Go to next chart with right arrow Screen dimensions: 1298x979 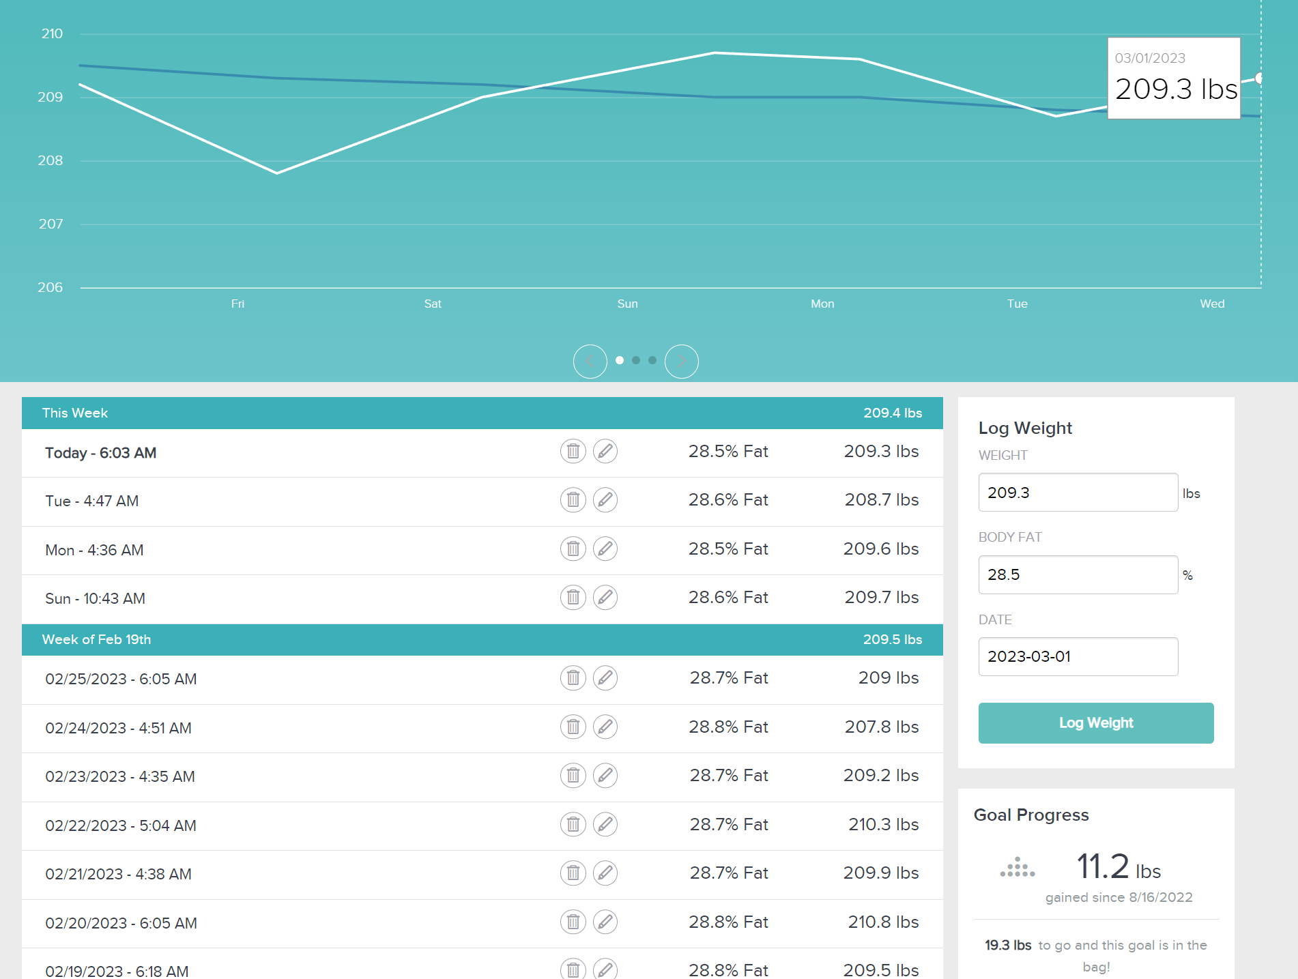coord(681,361)
